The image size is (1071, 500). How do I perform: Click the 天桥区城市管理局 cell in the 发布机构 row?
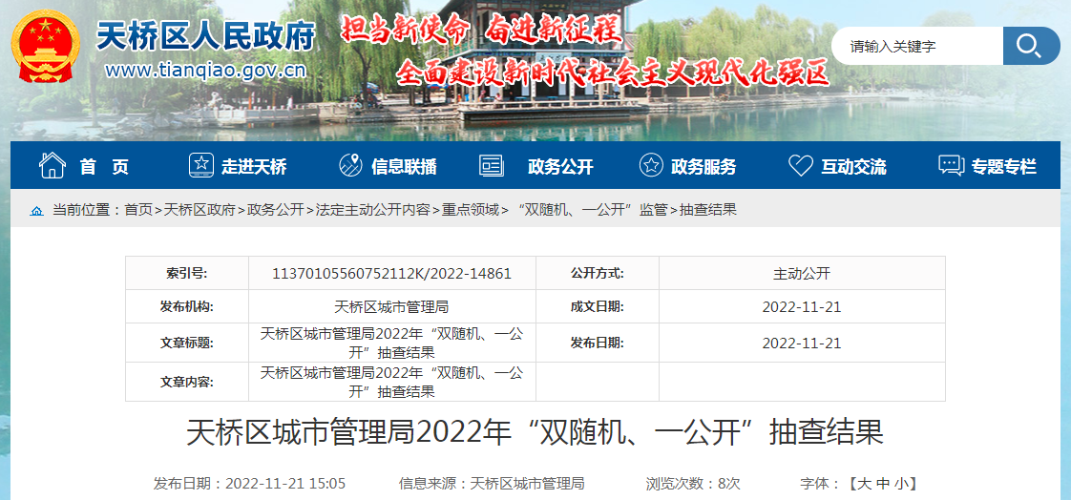click(391, 306)
